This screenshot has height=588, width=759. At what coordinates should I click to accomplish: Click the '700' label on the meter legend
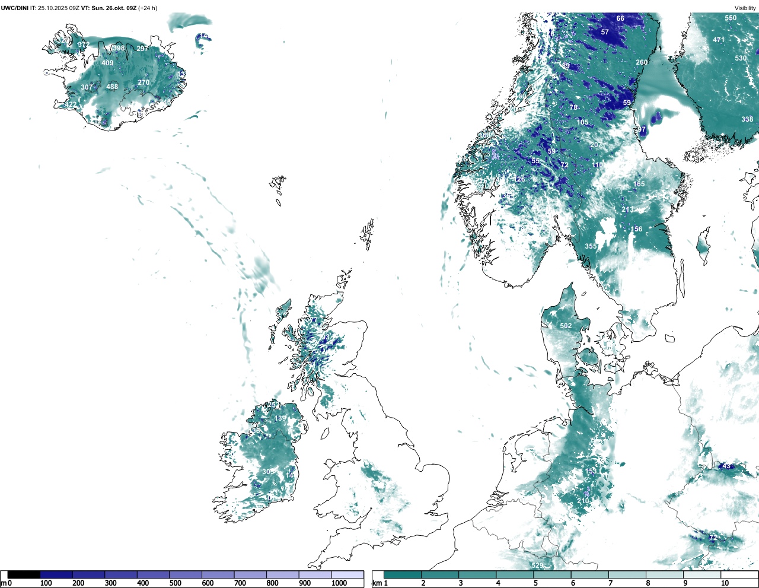(x=240, y=583)
